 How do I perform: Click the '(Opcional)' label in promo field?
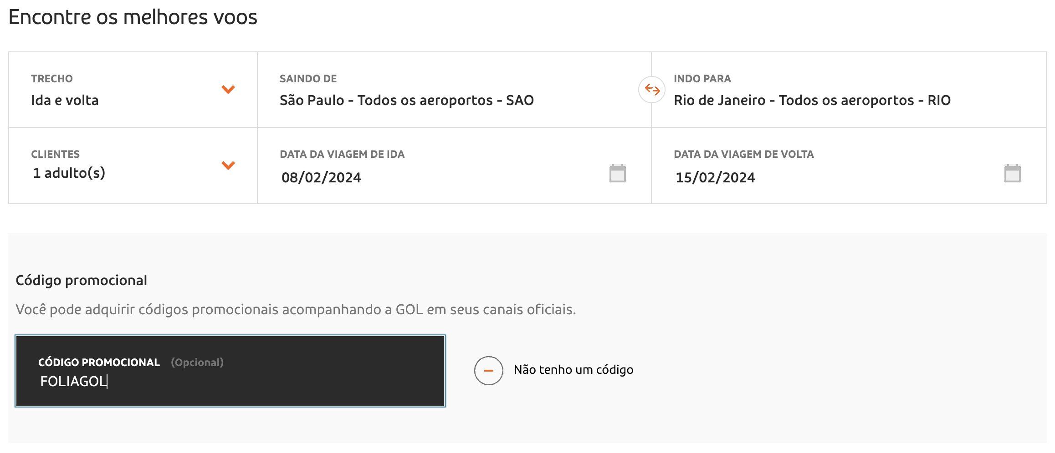pos(197,362)
